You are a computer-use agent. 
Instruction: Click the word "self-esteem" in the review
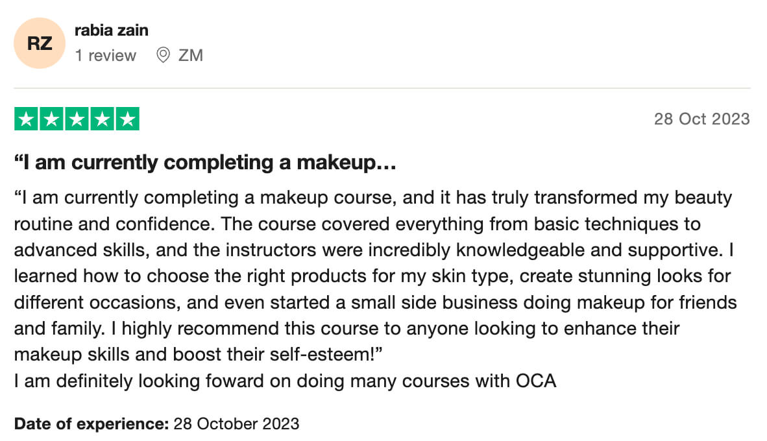point(326,355)
